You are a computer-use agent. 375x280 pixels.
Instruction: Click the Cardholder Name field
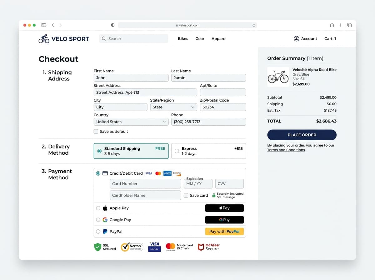[145, 195]
